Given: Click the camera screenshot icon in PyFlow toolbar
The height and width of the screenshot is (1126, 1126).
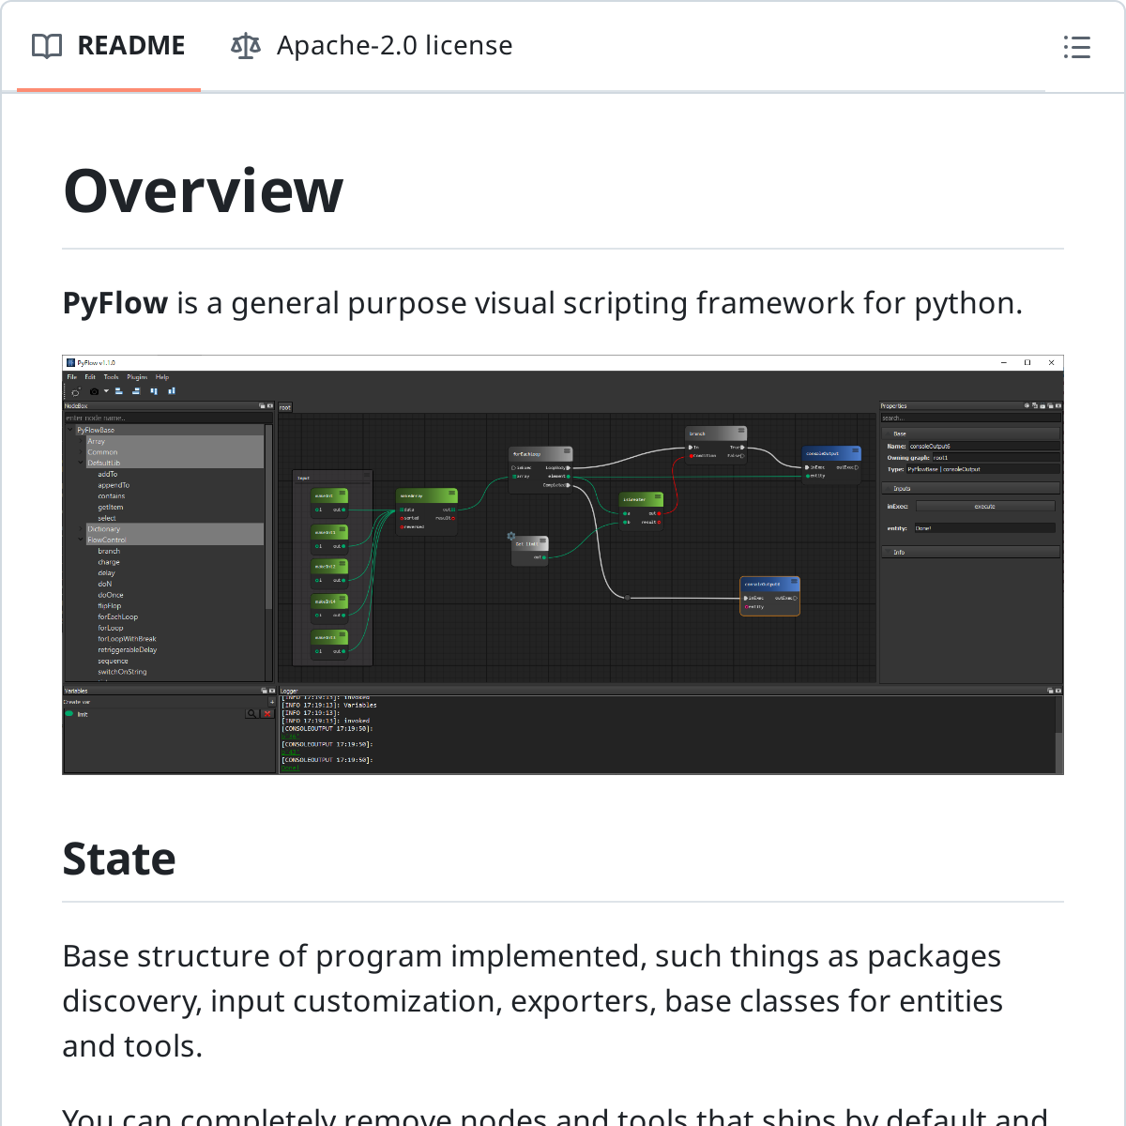Looking at the screenshot, I should click(94, 391).
